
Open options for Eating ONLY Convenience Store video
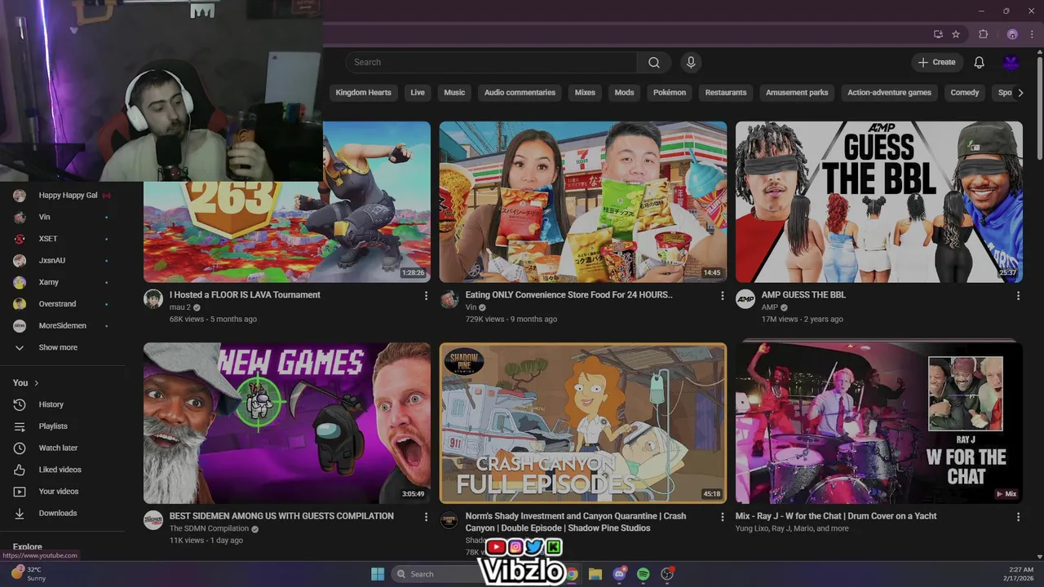[722, 296]
